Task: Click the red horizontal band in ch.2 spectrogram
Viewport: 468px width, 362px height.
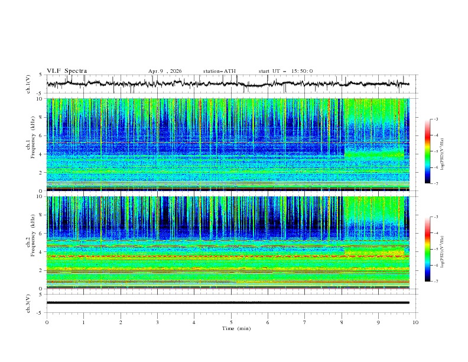Action: 227,256
